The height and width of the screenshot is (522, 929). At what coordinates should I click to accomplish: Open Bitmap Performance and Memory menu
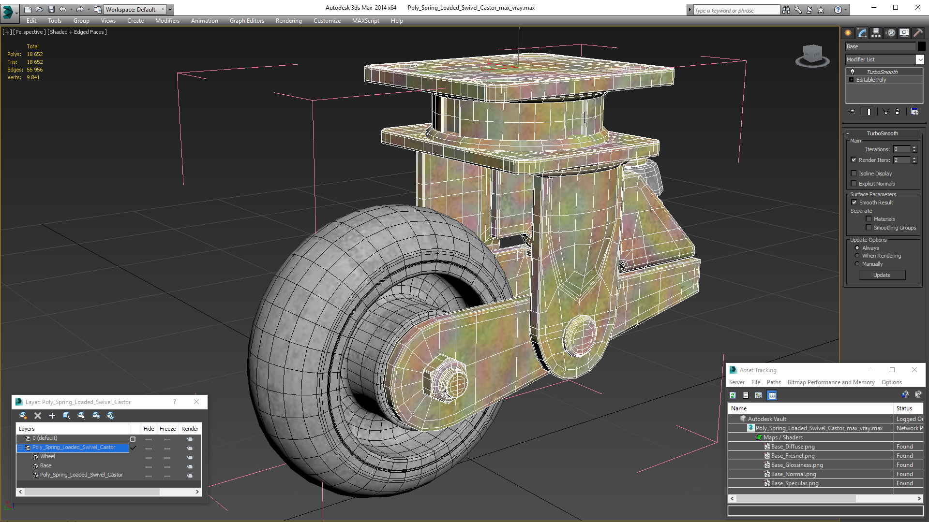click(831, 382)
